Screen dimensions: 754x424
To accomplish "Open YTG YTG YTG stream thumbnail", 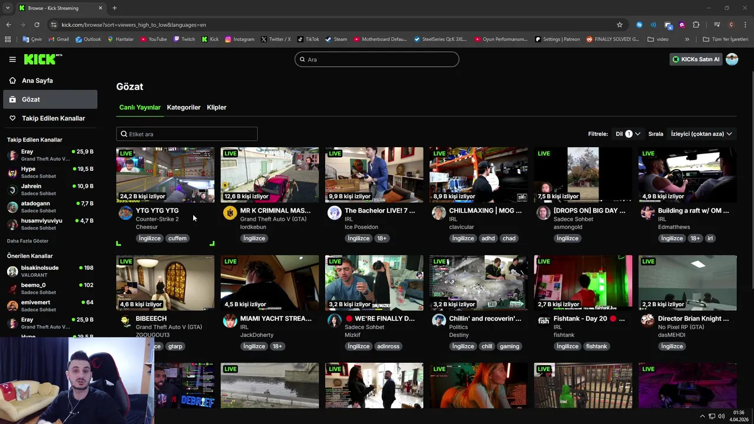I will point(165,175).
